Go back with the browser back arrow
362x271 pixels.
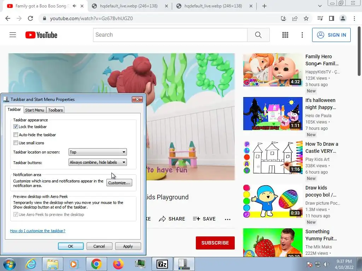click(8, 18)
